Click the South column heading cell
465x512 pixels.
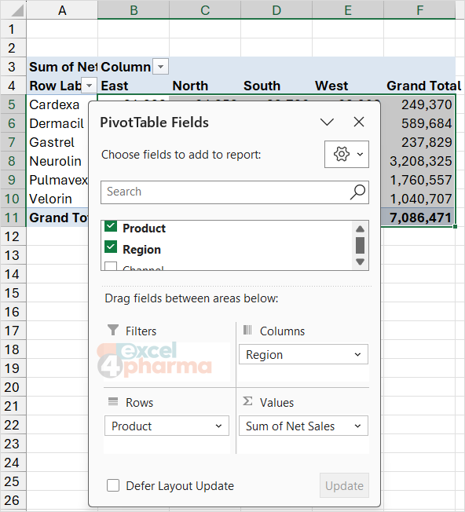pos(276,86)
